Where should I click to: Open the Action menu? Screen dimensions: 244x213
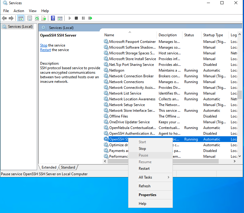[x=19, y=11]
